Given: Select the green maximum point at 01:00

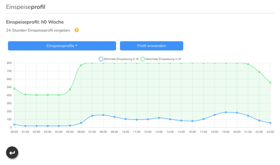Looking at the screenshot, I should [x=25, y=95].
